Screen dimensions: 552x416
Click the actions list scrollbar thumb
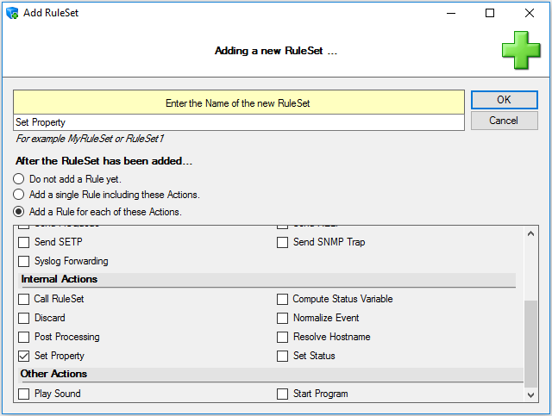coord(531,344)
